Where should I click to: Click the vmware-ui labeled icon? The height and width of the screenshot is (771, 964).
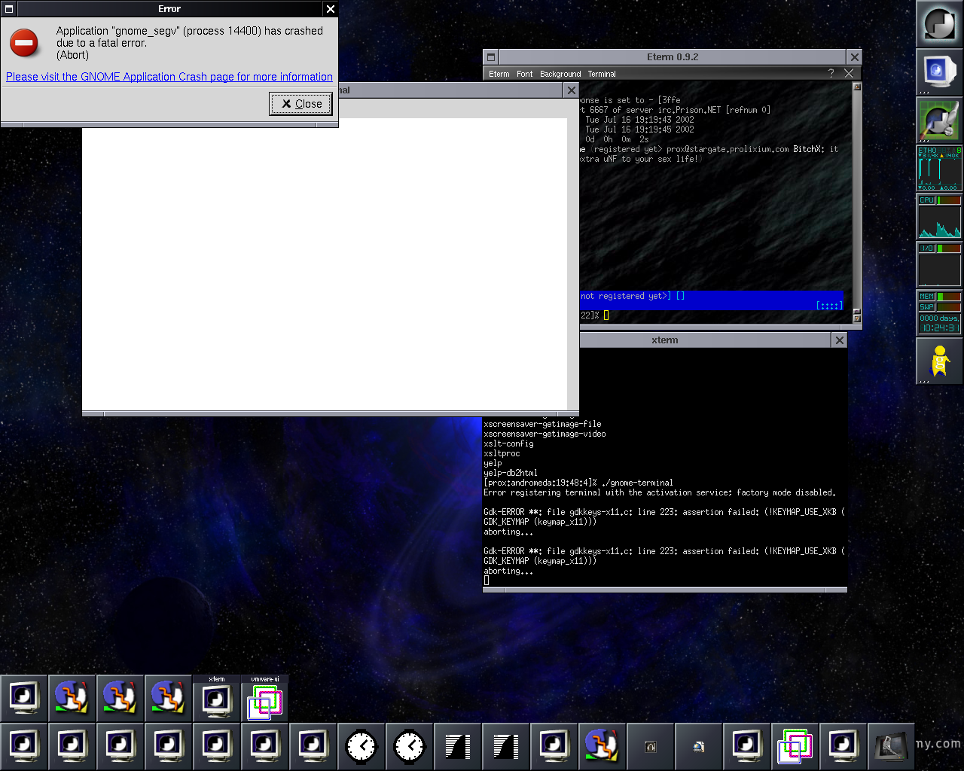tap(265, 699)
